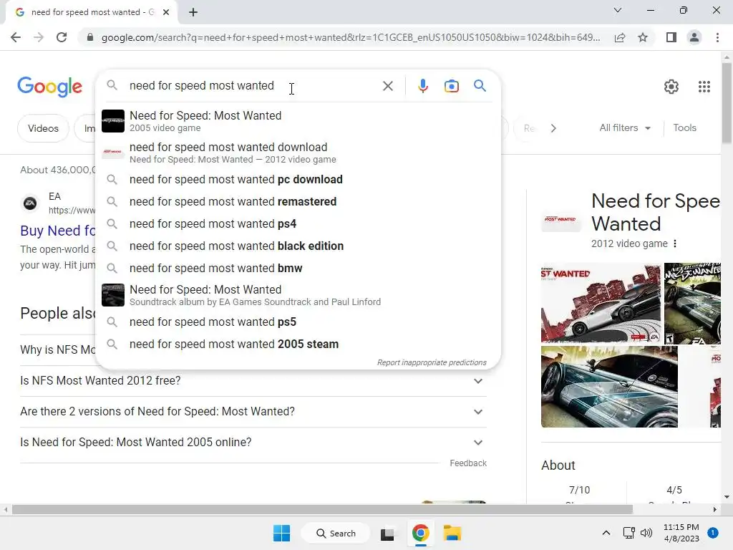733x550 pixels.
Task: Open the 'Buy Need fo...' EA result link
Action: (57, 231)
